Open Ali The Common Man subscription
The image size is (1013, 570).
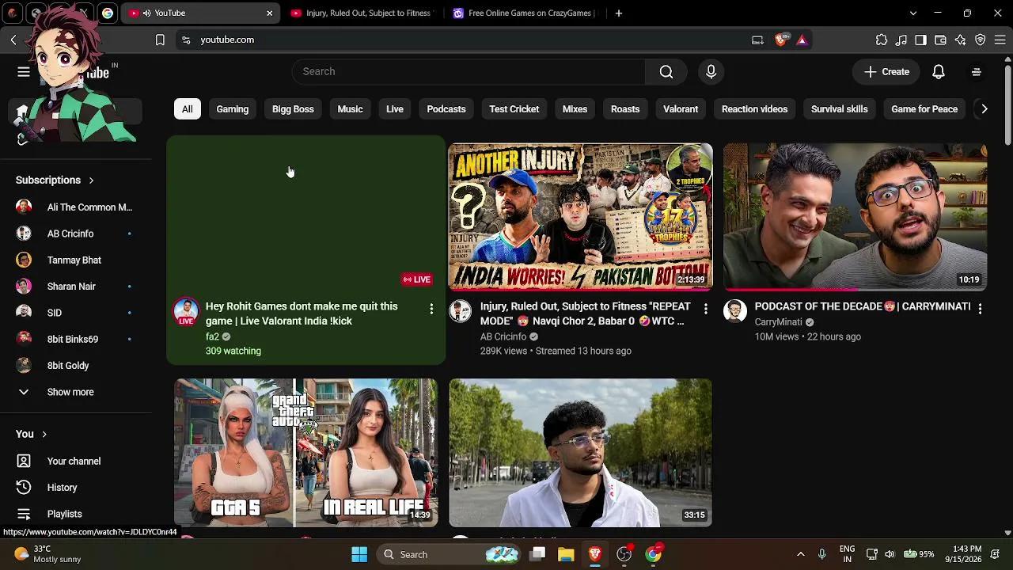click(76, 207)
